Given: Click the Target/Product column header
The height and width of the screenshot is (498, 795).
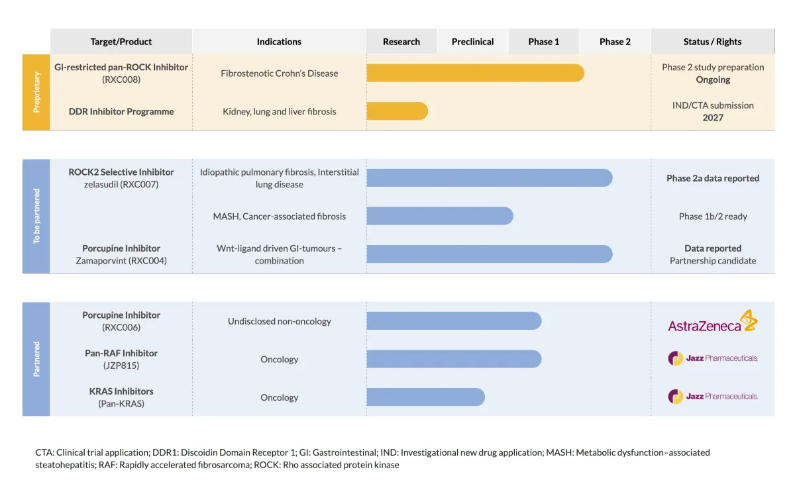Looking at the screenshot, I should [x=121, y=41].
